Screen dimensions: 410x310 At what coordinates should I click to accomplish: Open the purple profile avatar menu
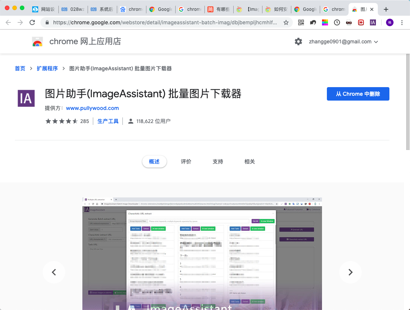pyautogui.click(x=390, y=22)
